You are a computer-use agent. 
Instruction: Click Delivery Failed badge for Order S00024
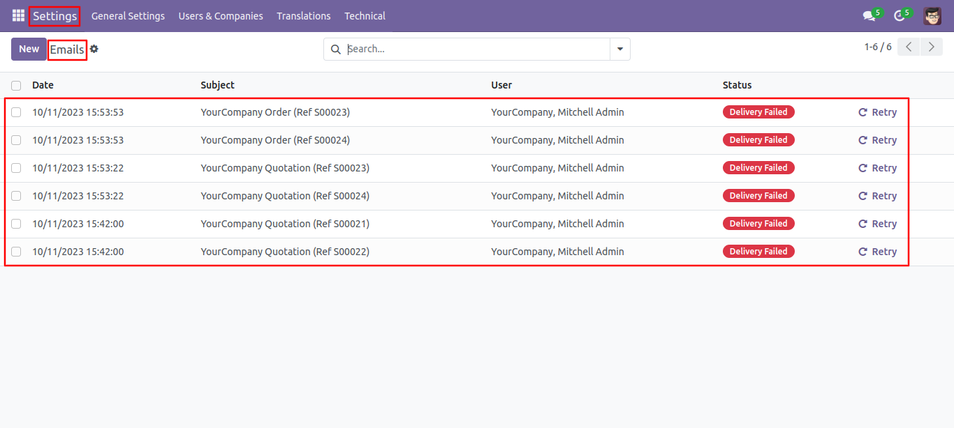[x=758, y=140]
